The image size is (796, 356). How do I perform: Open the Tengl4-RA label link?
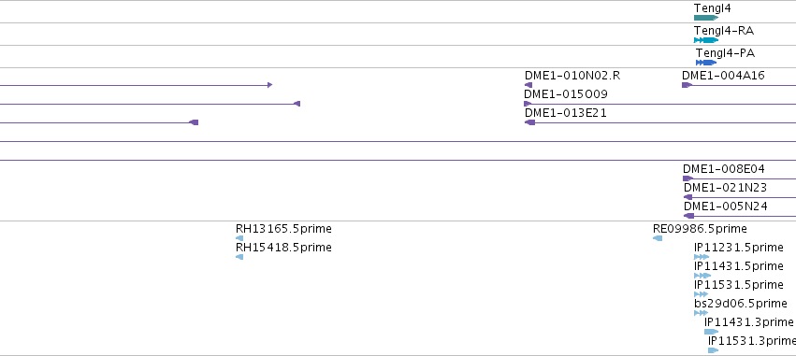(x=724, y=31)
